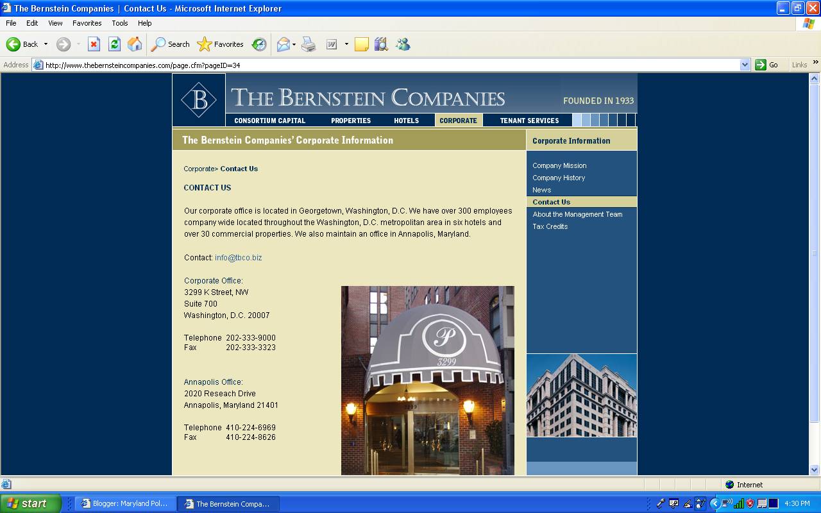Expand the Edit with Word dropdown arrow
This screenshot has width=821, height=513.
pyautogui.click(x=346, y=44)
